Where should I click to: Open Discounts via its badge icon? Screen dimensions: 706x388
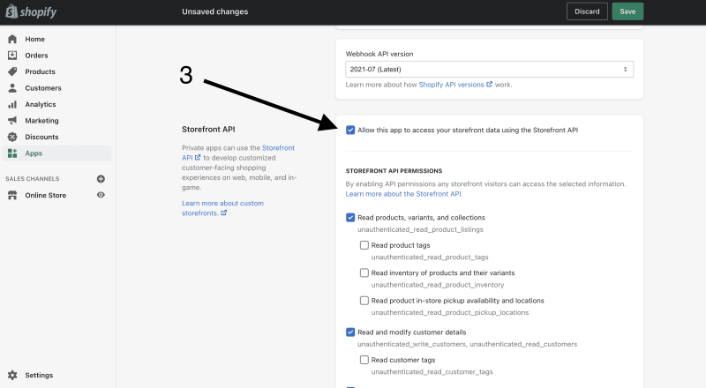pyautogui.click(x=12, y=137)
